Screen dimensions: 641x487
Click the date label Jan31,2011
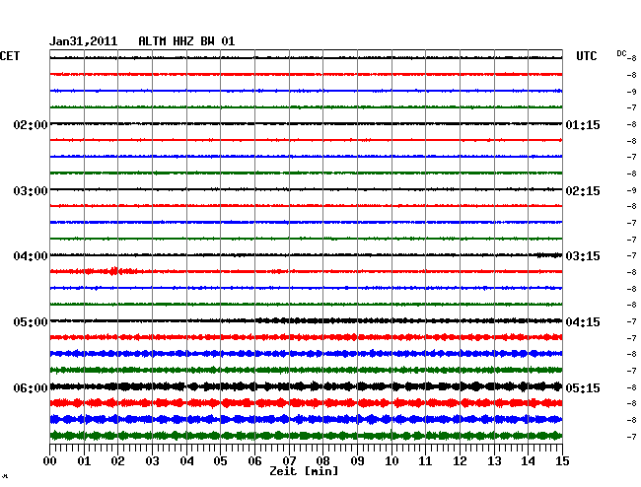[84, 41]
